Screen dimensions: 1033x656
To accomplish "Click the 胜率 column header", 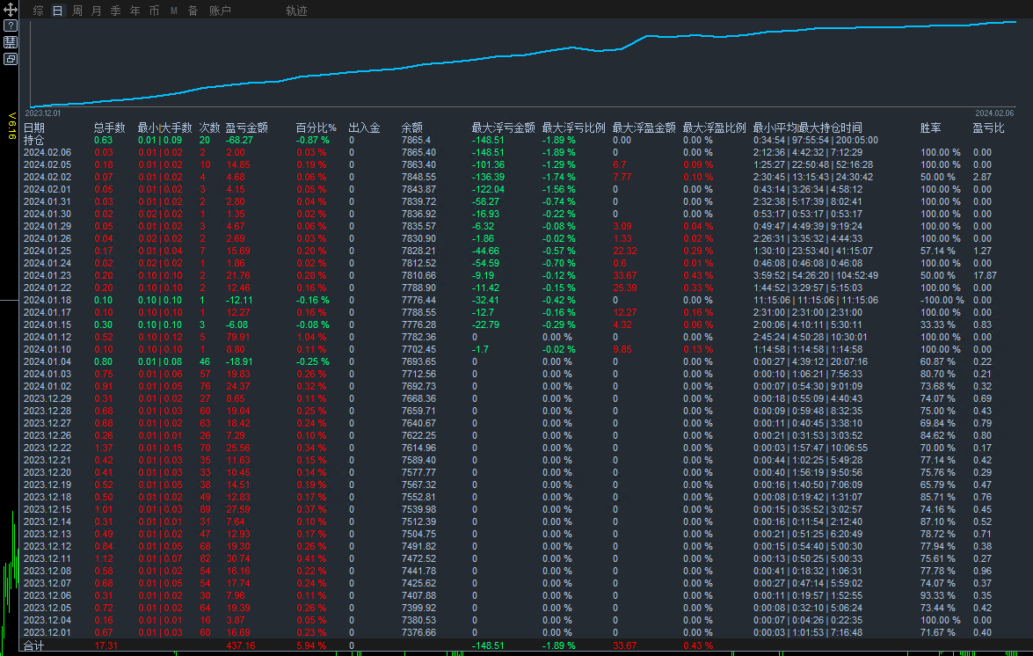I will pyautogui.click(x=930, y=128).
